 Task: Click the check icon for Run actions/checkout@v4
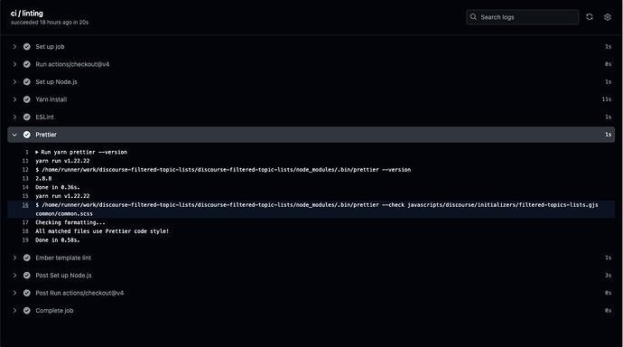pos(26,64)
